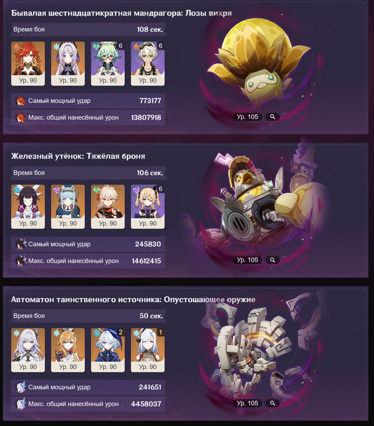Select the blue-hat Hydro character with constellation 2
Image resolution: width=374 pixels, height=426 pixels.
pos(108,350)
